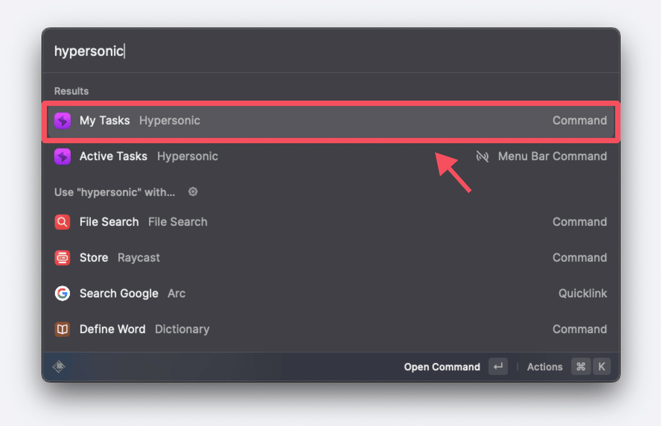The width and height of the screenshot is (661, 426).
Task: Click the Command label on My Tasks row
Action: pyautogui.click(x=580, y=121)
